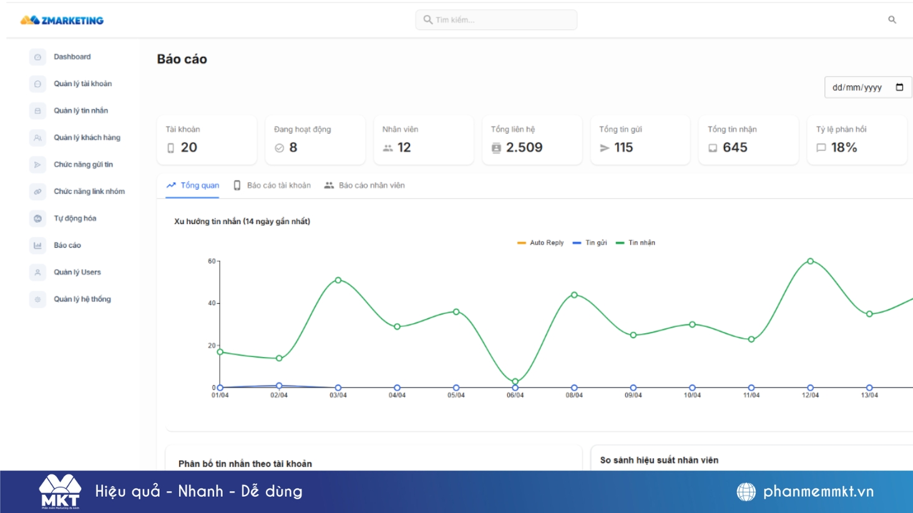
Task: Click the ZMARKETING logo
Action: (62, 19)
